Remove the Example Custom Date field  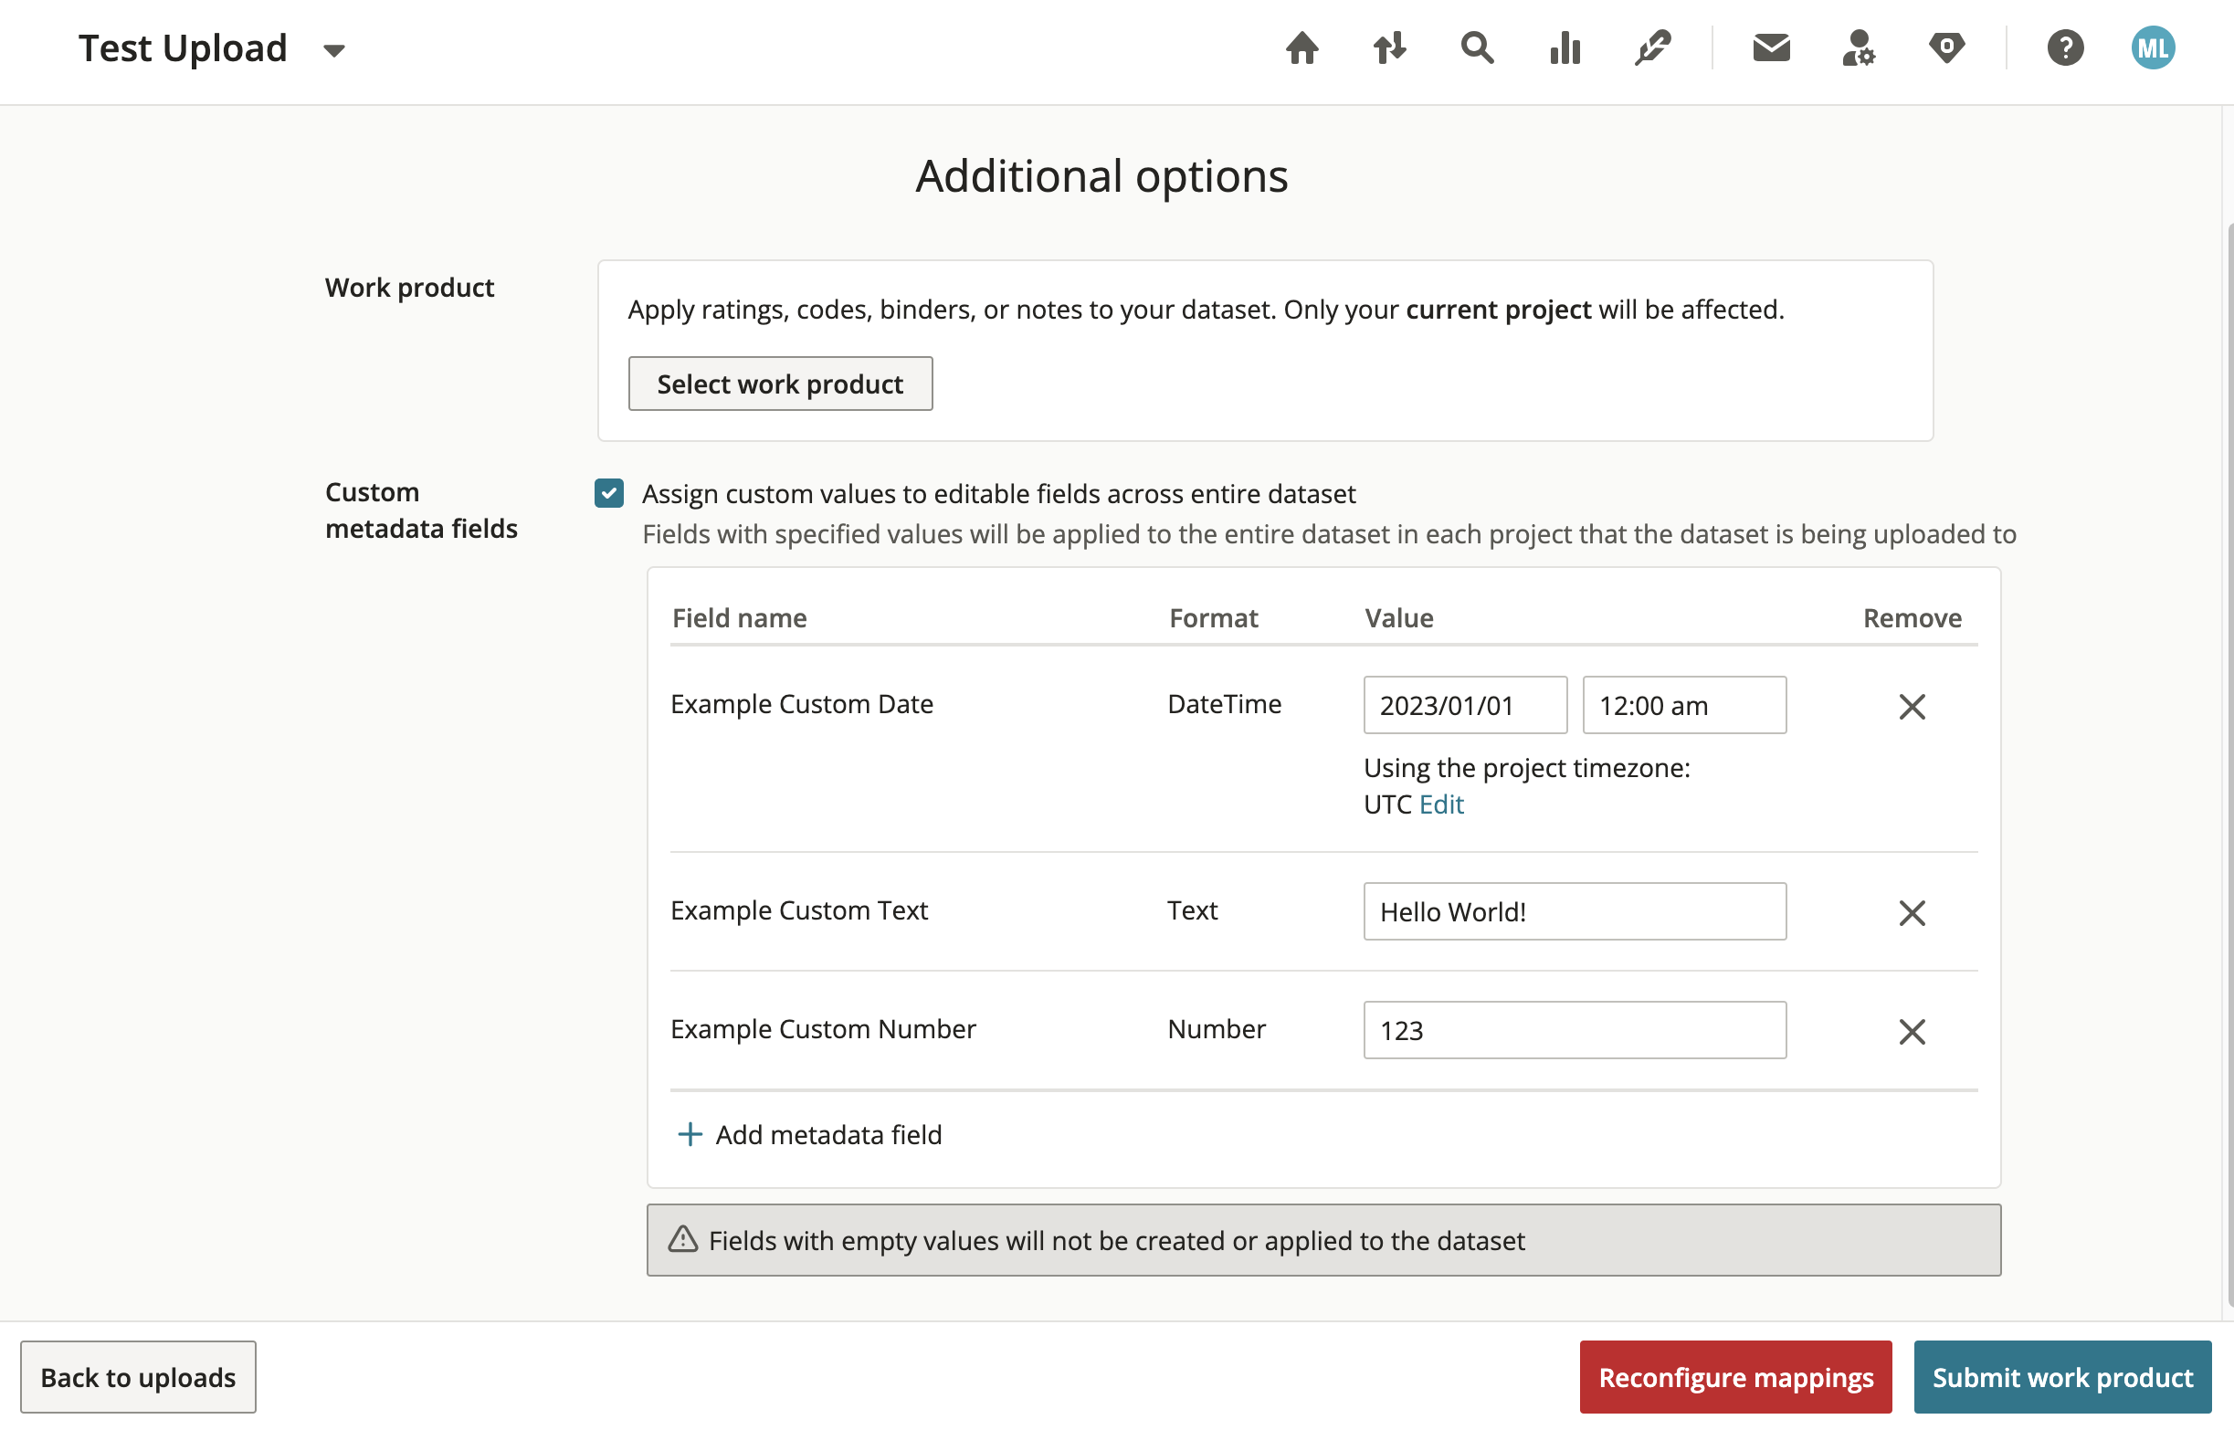1911,707
